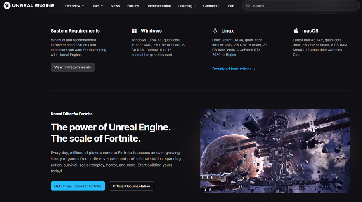The width and height of the screenshot is (362, 202).
Task: Expand the Learning dropdown menu
Action: (x=187, y=6)
